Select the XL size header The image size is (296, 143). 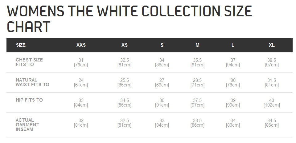272,45
